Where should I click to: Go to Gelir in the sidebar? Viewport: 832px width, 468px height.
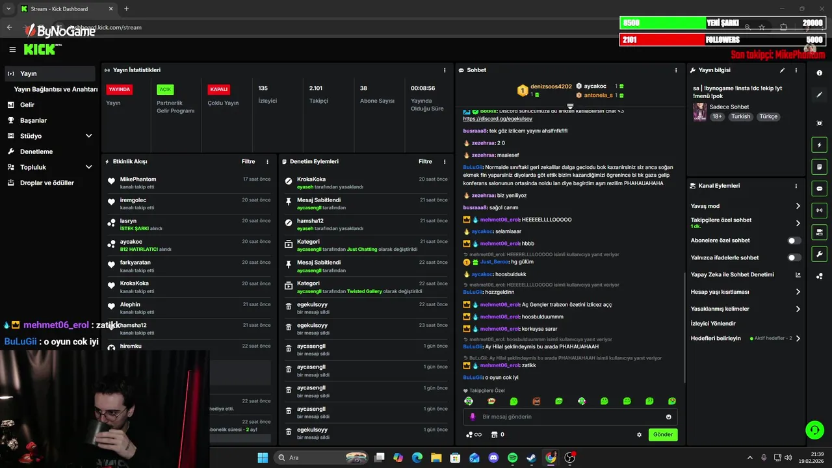tap(27, 105)
